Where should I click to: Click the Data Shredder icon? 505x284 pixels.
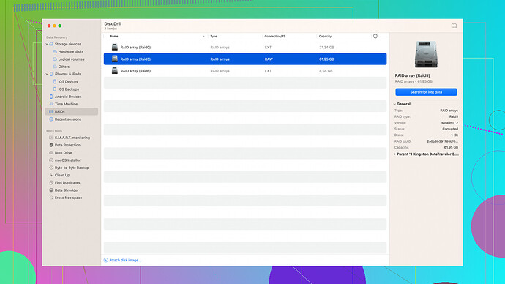point(51,190)
